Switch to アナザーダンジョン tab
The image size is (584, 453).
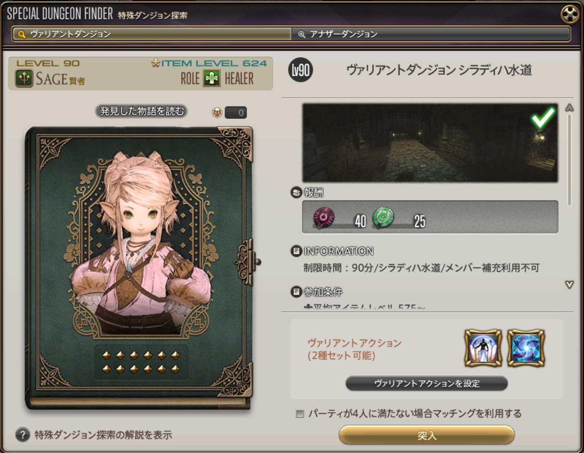(x=431, y=34)
